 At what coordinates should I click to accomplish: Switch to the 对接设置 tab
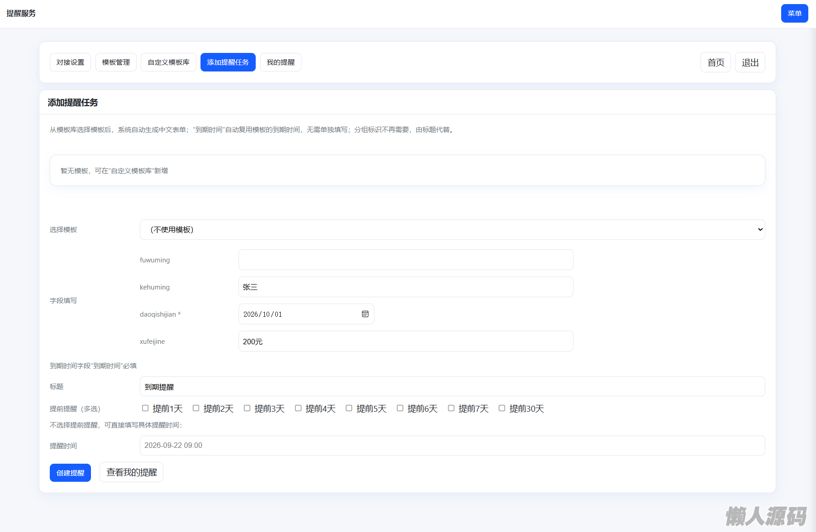click(x=70, y=62)
